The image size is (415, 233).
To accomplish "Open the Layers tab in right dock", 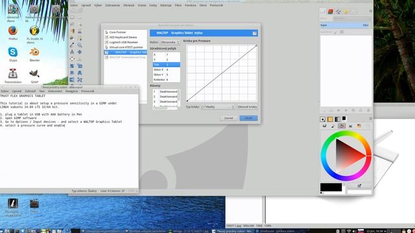I will (x=323, y=12).
